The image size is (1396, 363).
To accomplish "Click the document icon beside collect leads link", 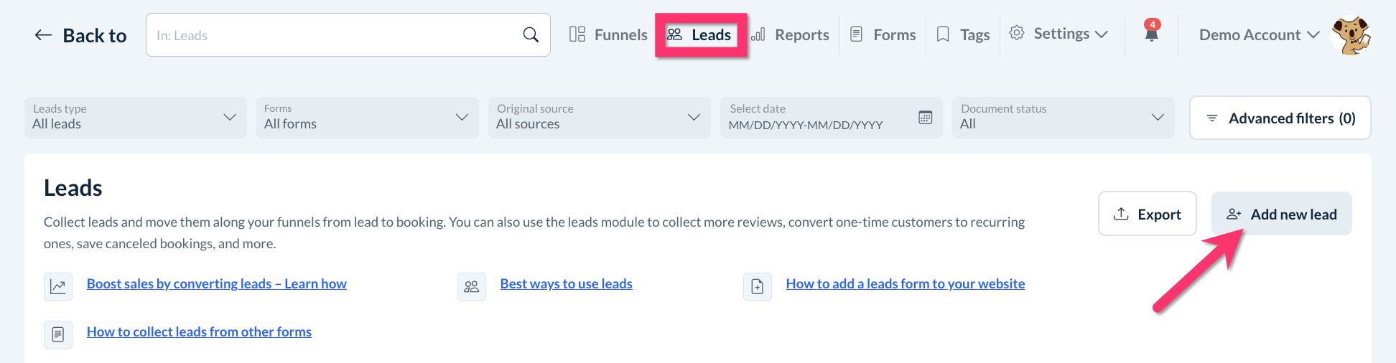I will (58, 334).
